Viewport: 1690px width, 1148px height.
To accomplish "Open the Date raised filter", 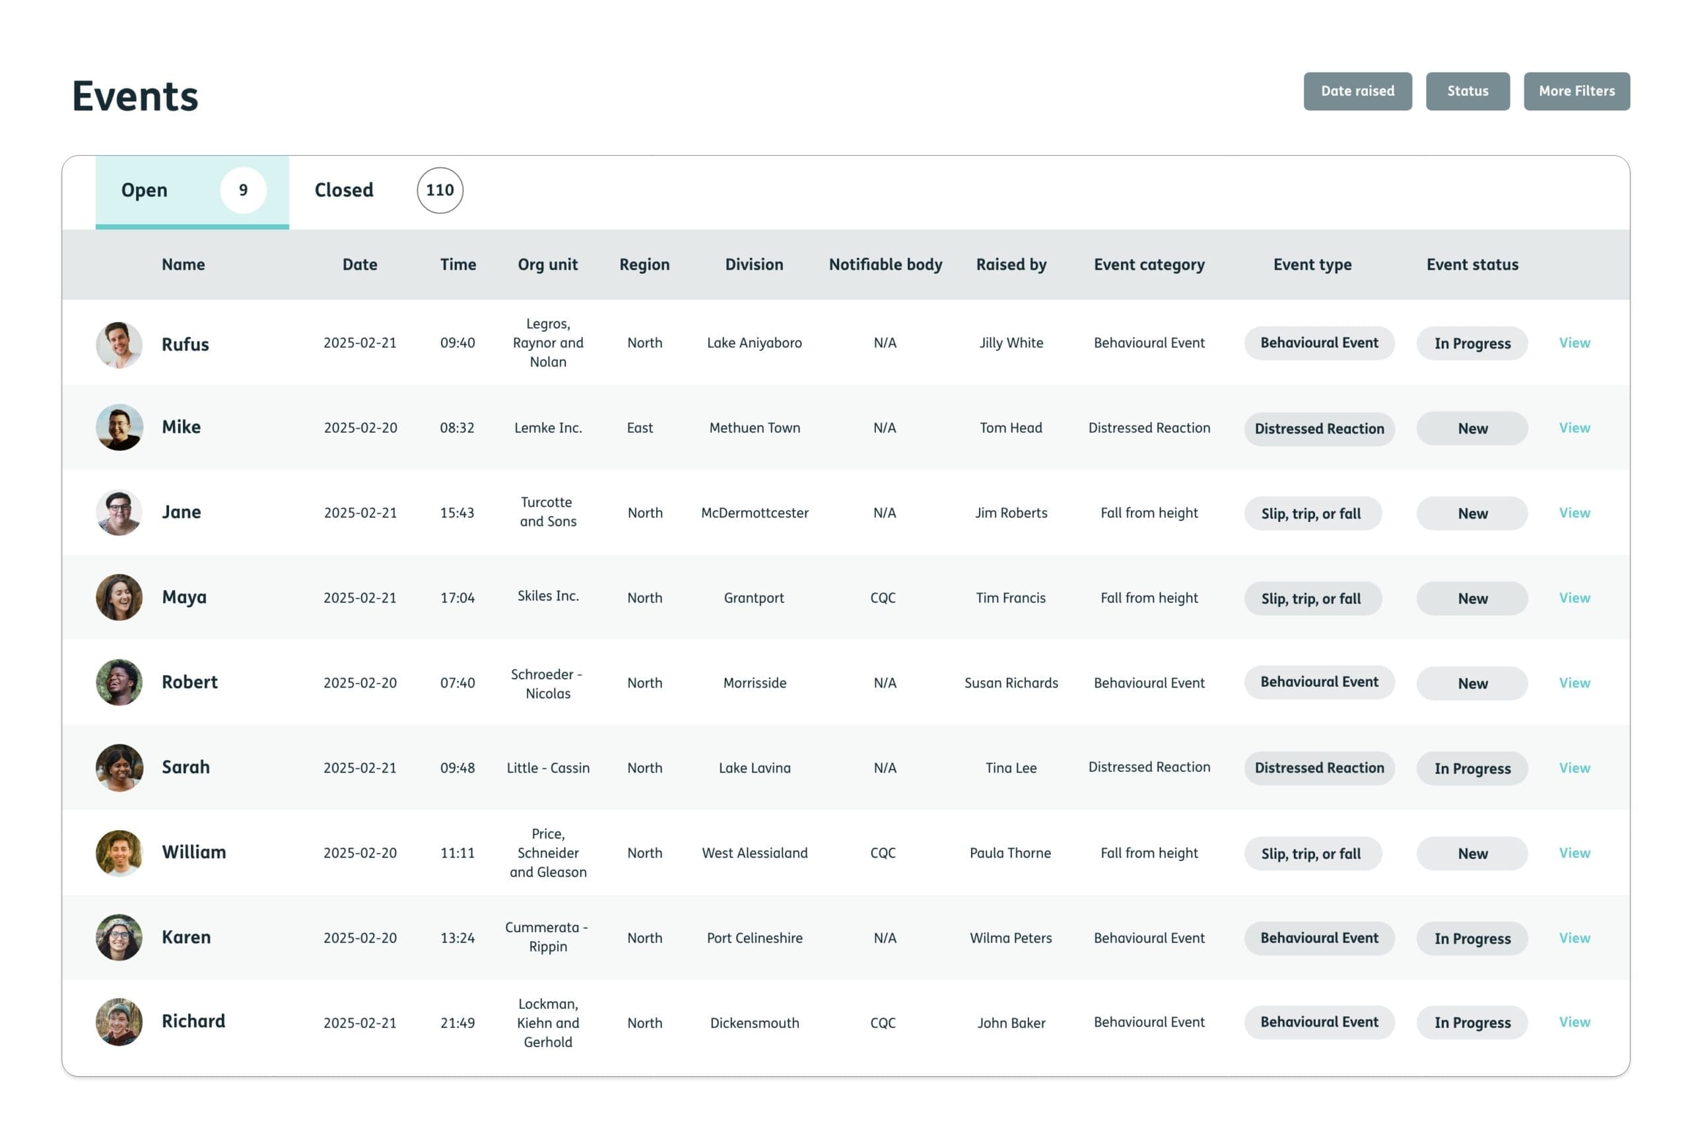I will (x=1357, y=92).
